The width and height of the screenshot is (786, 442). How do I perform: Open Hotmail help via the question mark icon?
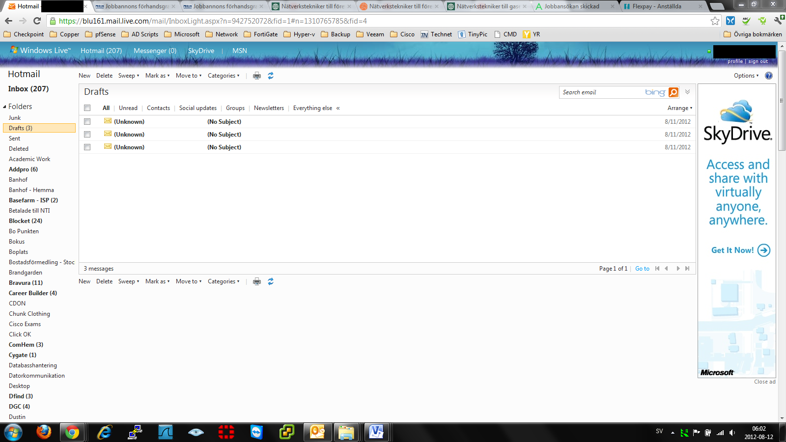coord(769,76)
